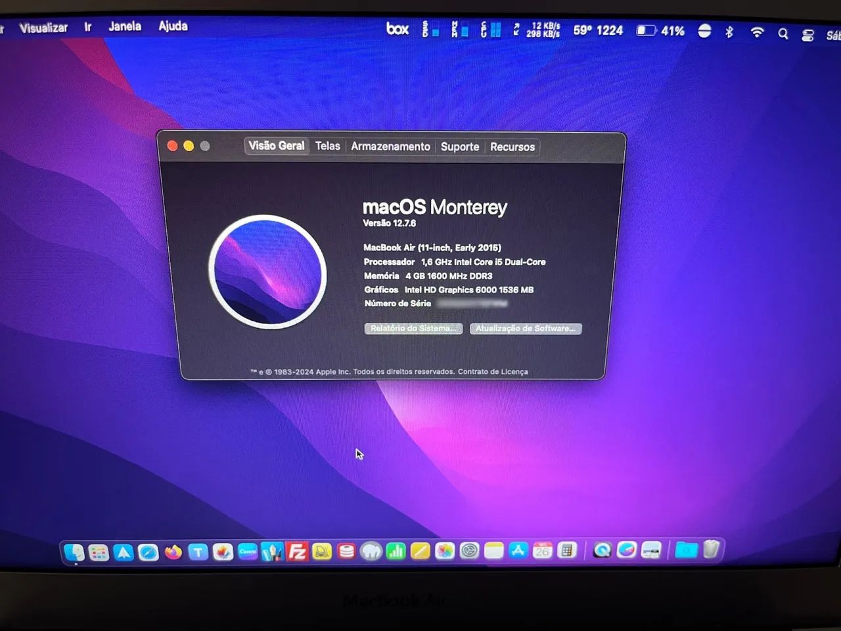Switch to the Suporte tab
This screenshot has width=841, height=631.
(460, 147)
